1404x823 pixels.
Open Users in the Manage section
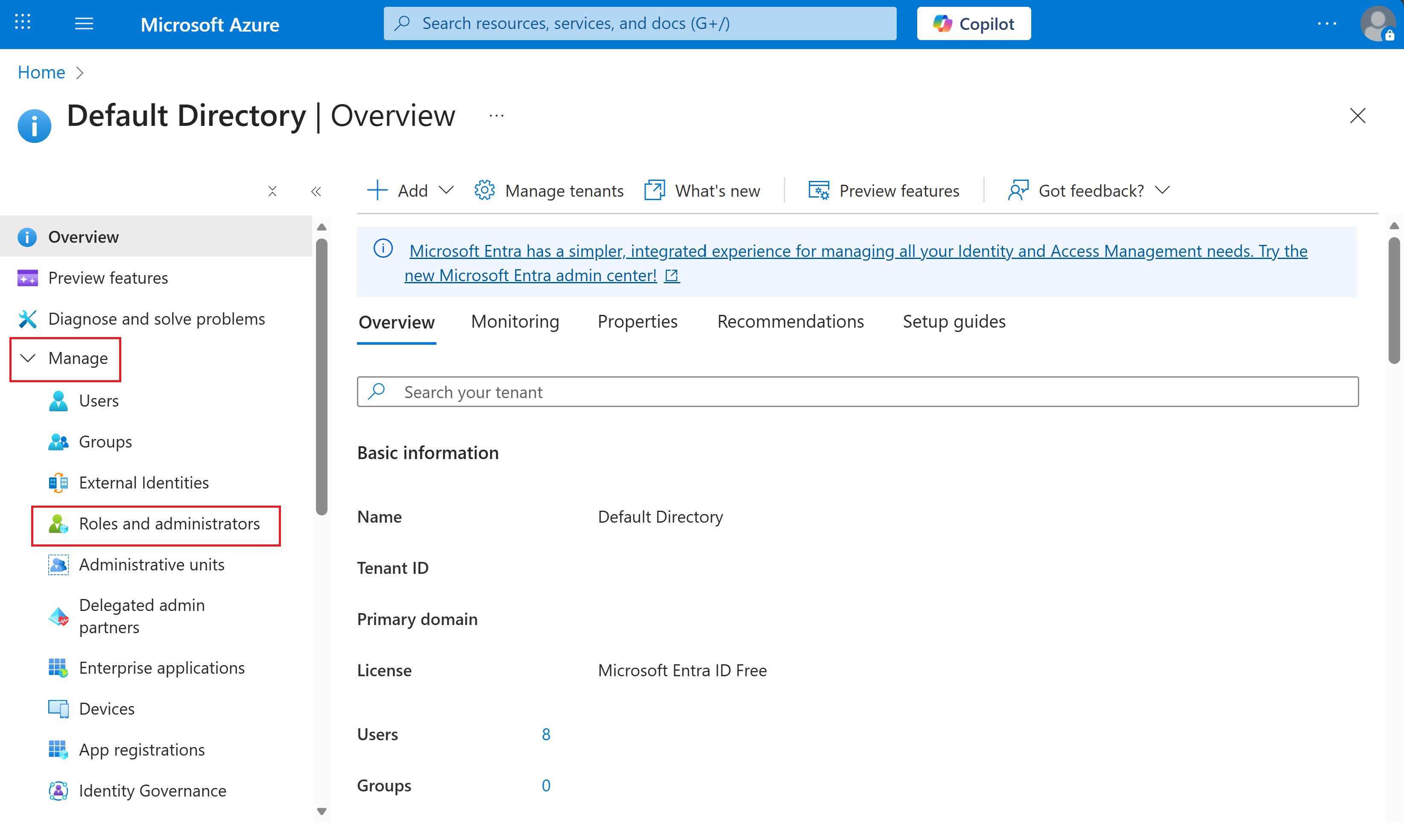(99, 401)
